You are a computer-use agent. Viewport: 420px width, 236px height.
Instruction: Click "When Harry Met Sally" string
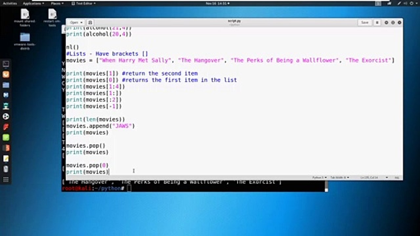[x=135, y=60]
